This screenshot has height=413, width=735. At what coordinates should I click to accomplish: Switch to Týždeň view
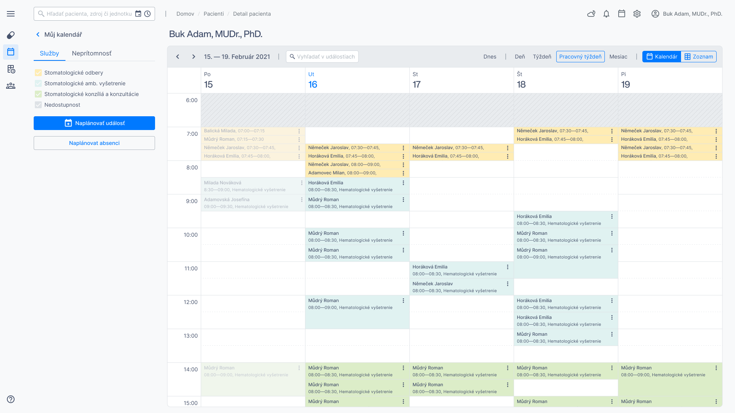(x=542, y=57)
